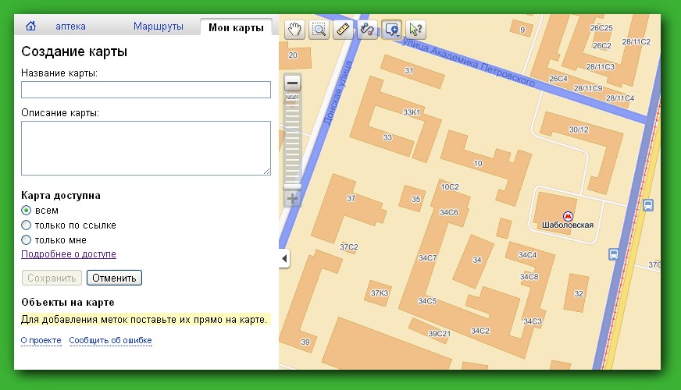Click the home icon tab
The image size is (681, 390).
[30, 26]
